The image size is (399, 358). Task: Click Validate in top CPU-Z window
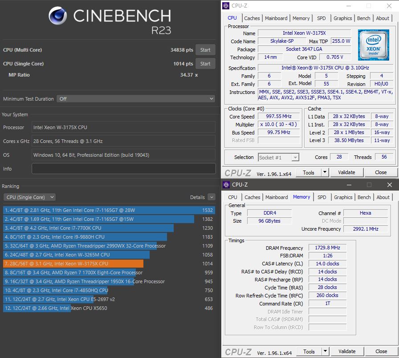point(346,172)
